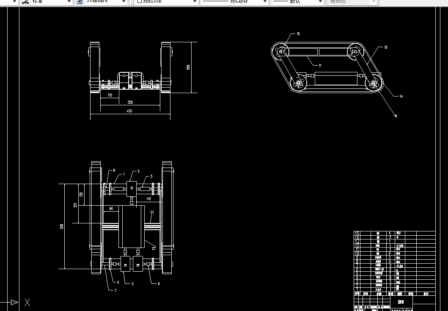The image size is (448, 311).
Task: Open the ByLayer linetype dropdown
Action: coord(265,2)
